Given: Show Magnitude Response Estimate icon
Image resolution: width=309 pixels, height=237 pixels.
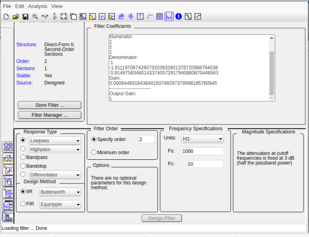Looking at the screenshot, I should [188, 17].
